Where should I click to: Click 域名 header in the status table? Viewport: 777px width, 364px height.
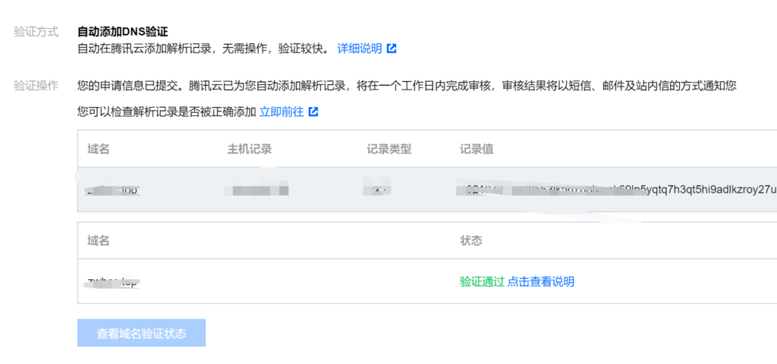[x=99, y=240]
